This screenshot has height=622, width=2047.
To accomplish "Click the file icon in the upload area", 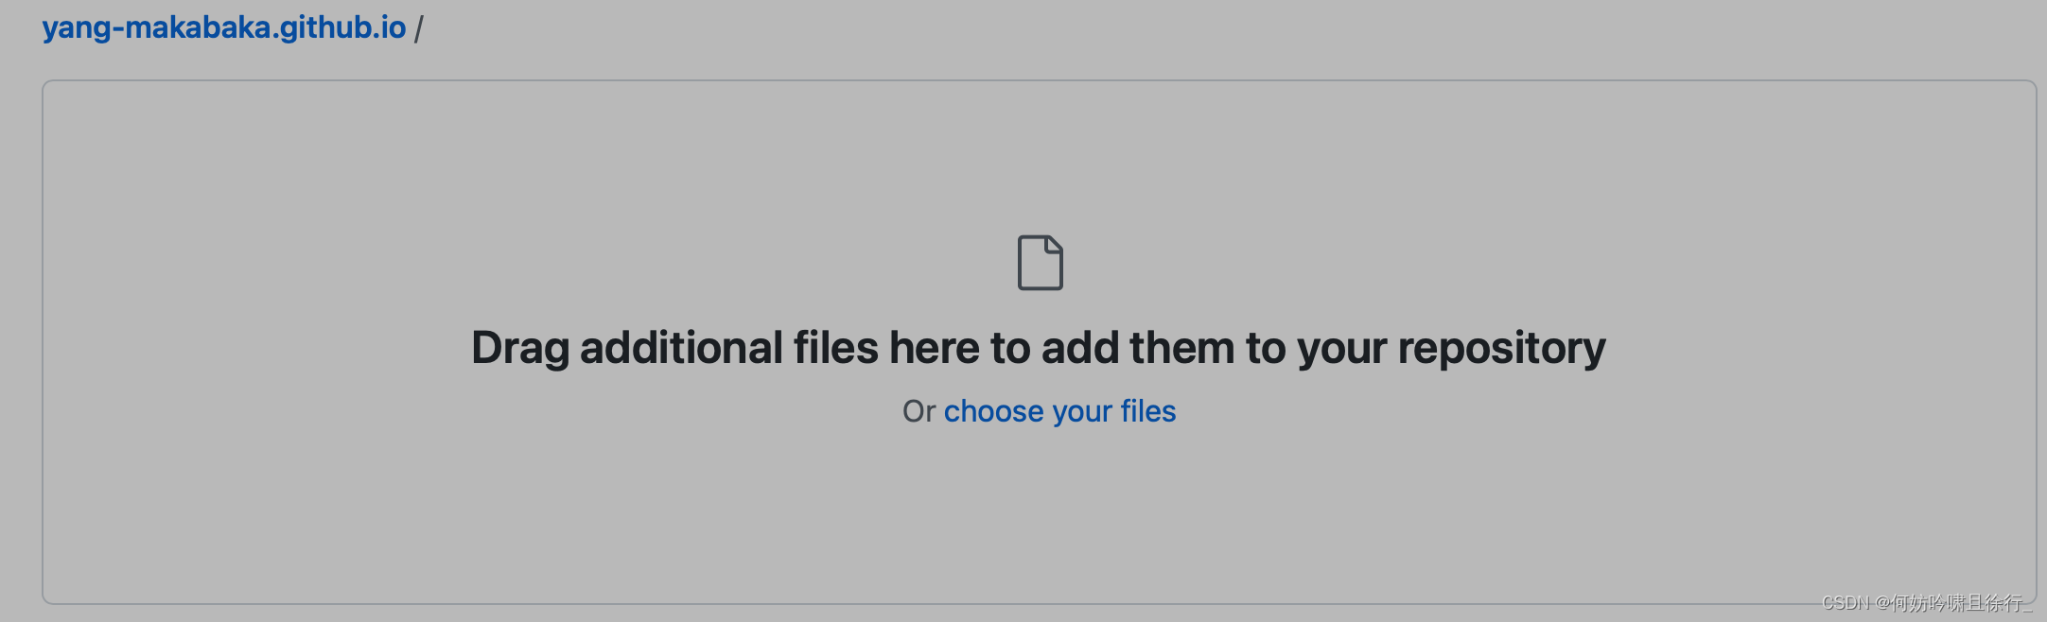I will (1040, 262).
